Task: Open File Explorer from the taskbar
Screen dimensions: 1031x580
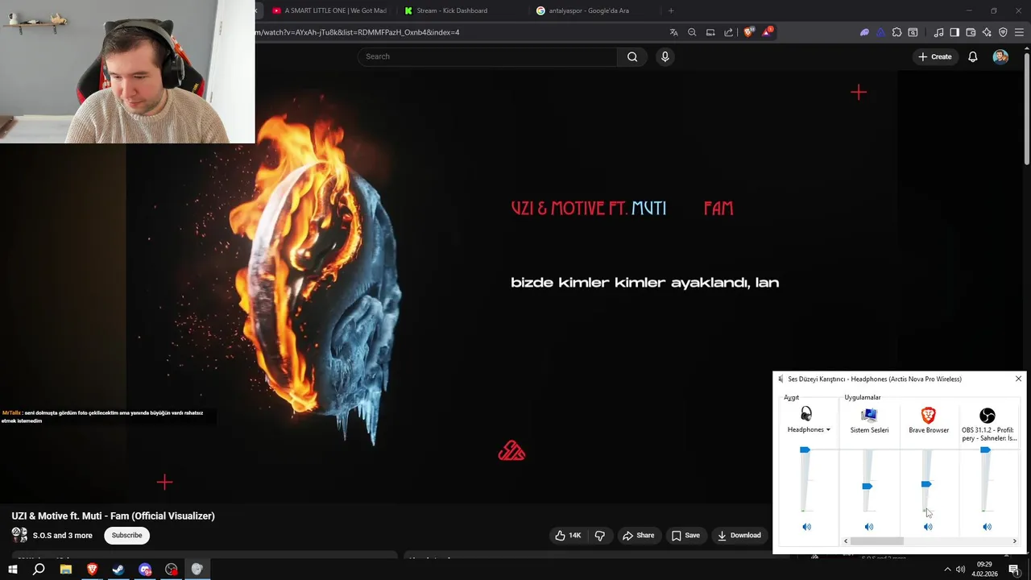Action: tap(65, 570)
